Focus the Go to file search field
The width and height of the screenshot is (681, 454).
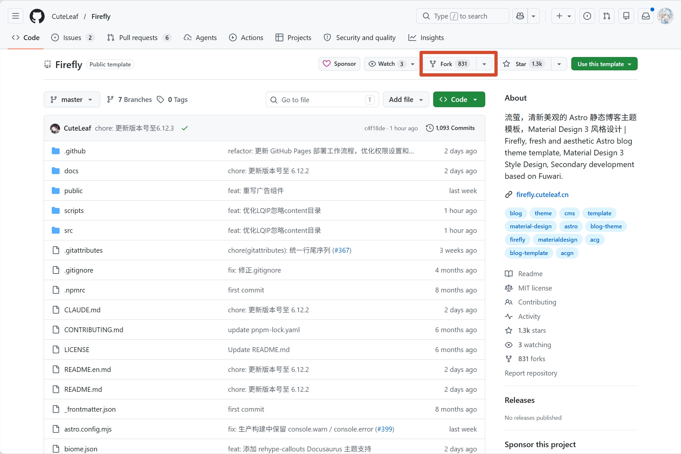322,99
